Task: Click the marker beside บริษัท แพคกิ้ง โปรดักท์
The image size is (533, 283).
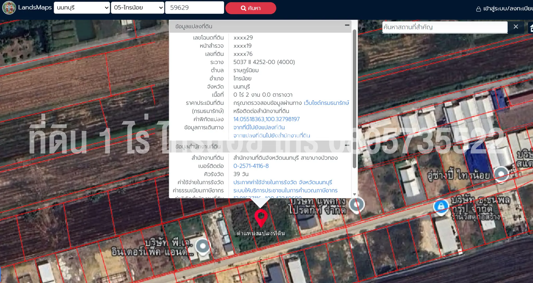Action: [357, 205]
